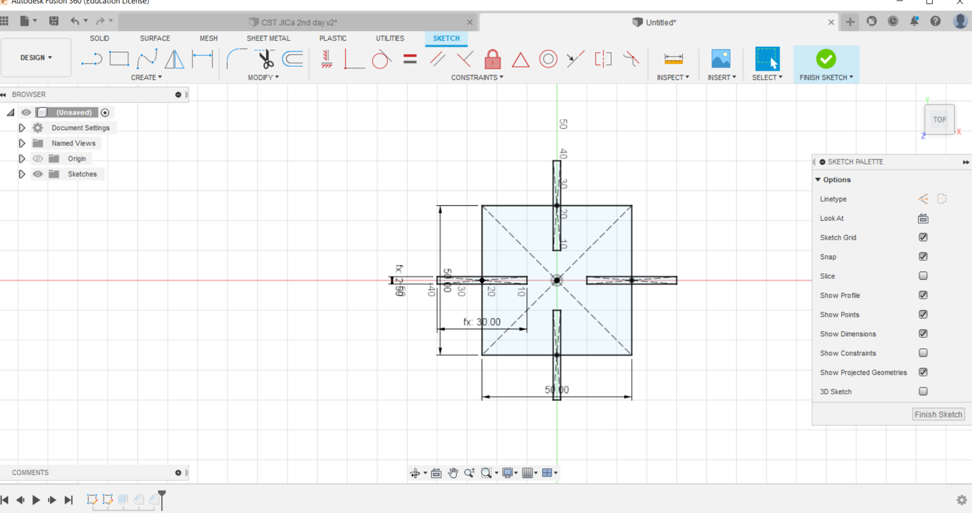Apply the Perpendicular constraint
972x513 pixels.
coord(465,59)
